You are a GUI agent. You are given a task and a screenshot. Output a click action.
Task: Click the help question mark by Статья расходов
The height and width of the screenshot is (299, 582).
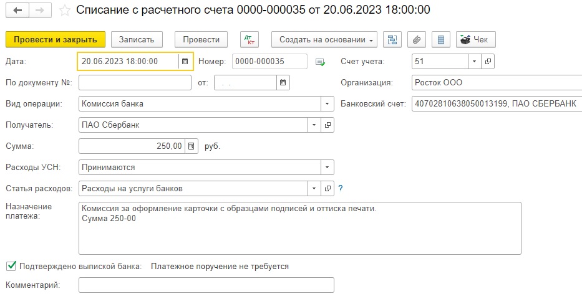point(341,189)
